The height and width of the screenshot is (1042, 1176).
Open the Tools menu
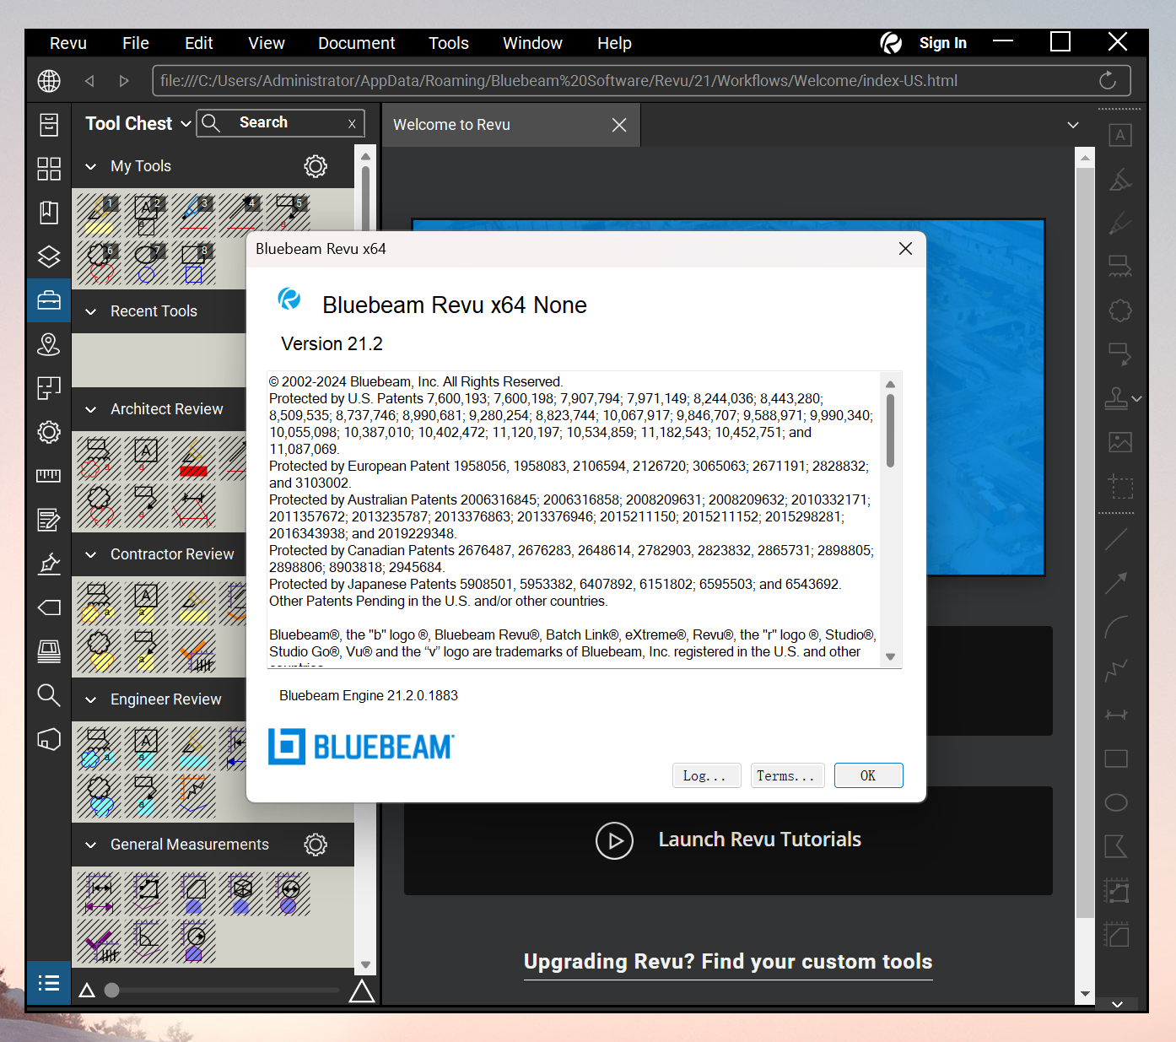pos(449,43)
